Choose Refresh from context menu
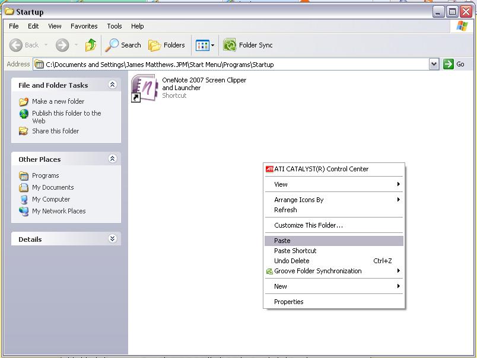This screenshot has height=358, width=477. click(x=334, y=210)
